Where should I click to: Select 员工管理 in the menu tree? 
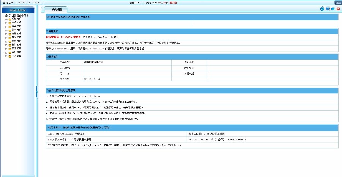click(x=16, y=49)
